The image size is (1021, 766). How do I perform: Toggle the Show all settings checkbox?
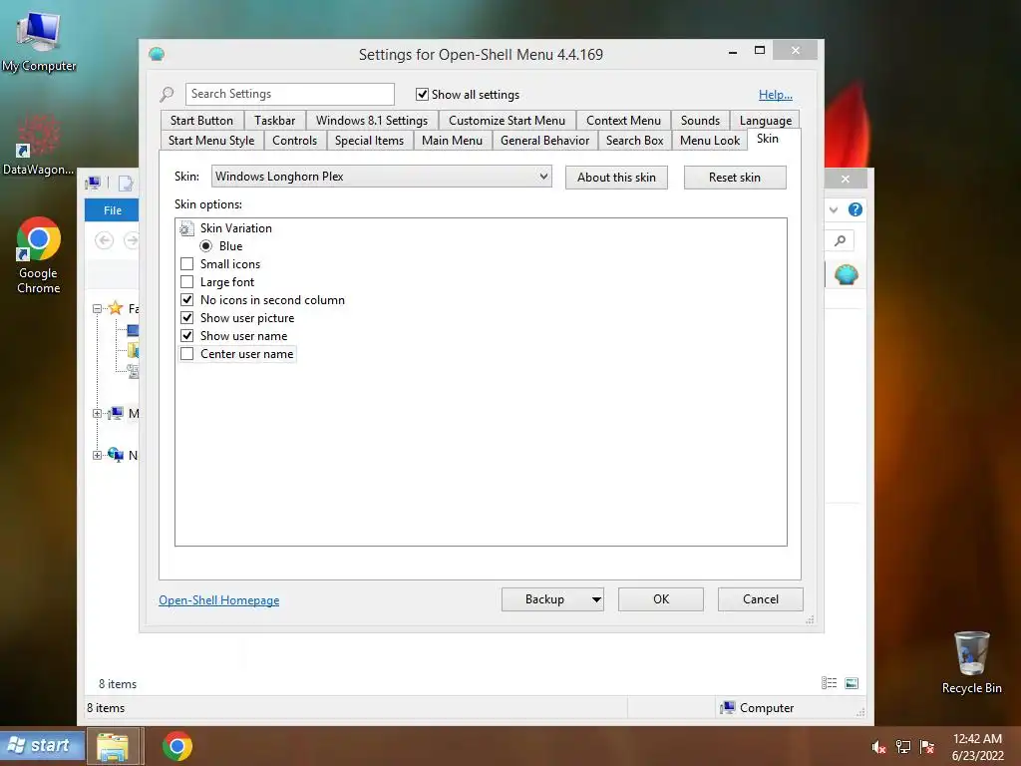tap(422, 95)
